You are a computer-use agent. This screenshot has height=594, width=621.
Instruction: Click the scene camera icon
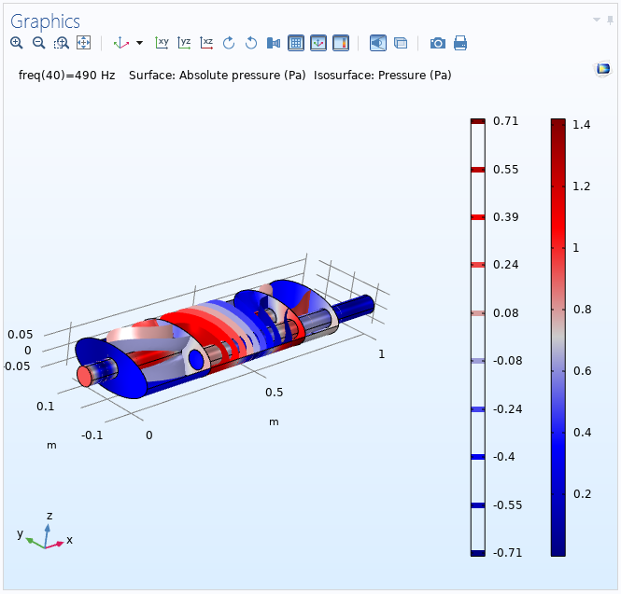pyautogui.click(x=274, y=43)
